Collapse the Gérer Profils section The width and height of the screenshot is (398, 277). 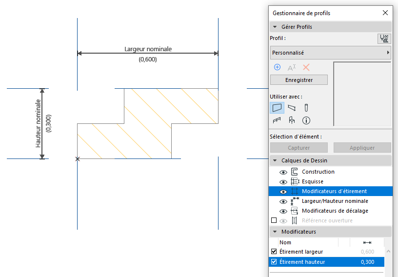[x=275, y=27]
